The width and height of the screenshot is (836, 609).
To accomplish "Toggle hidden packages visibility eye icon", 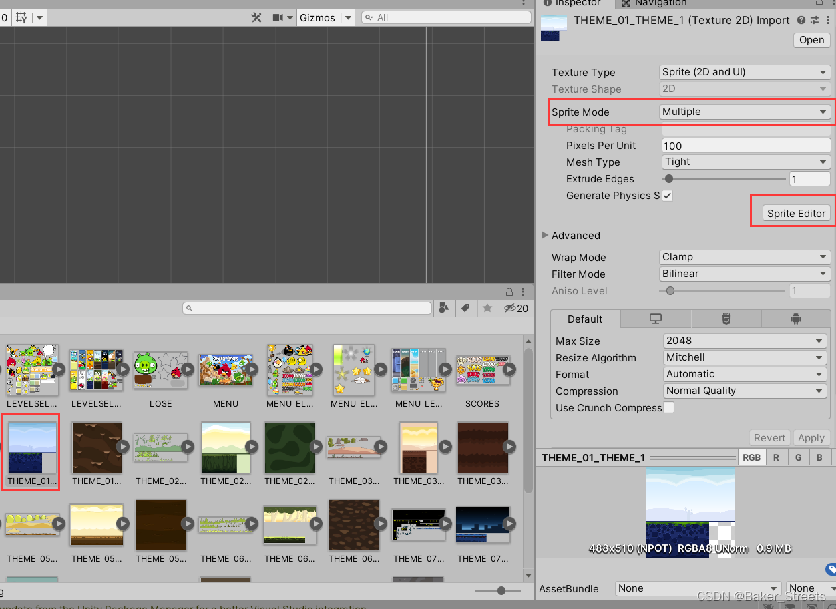I will click(516, 308).
